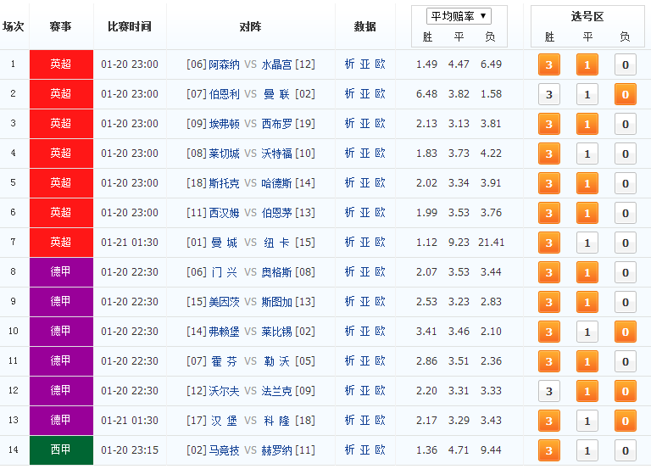Toggle win 3 for 伯恩利 vs 曼联
This screenshot has width=651, height=469.
point(549,94)
